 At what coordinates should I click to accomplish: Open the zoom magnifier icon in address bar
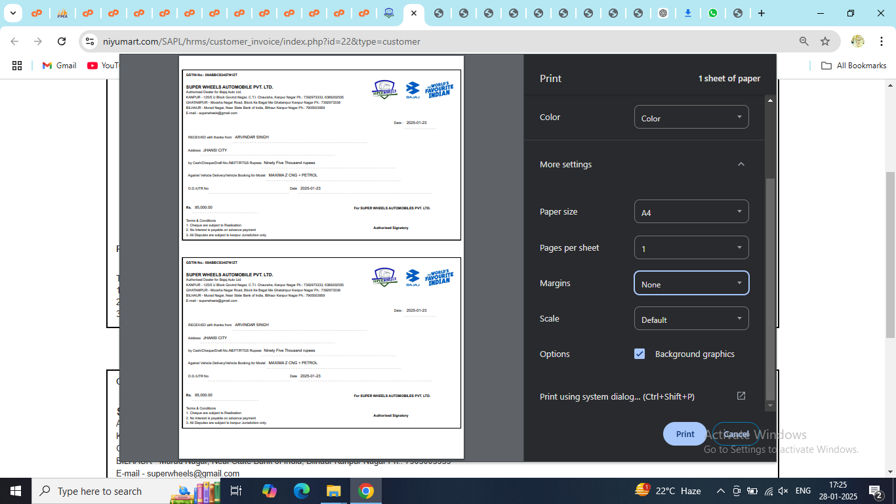click(804, 41)
